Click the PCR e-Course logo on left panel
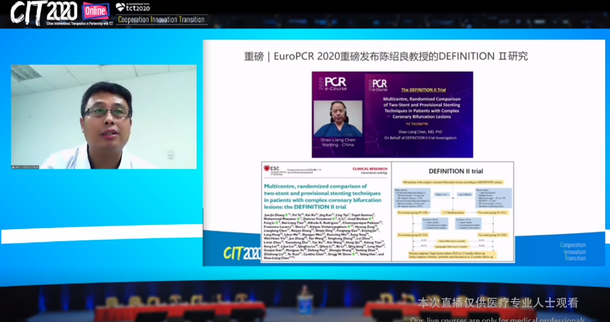Image resolution: width=610 pixels, height=322 pixels. 335,84
